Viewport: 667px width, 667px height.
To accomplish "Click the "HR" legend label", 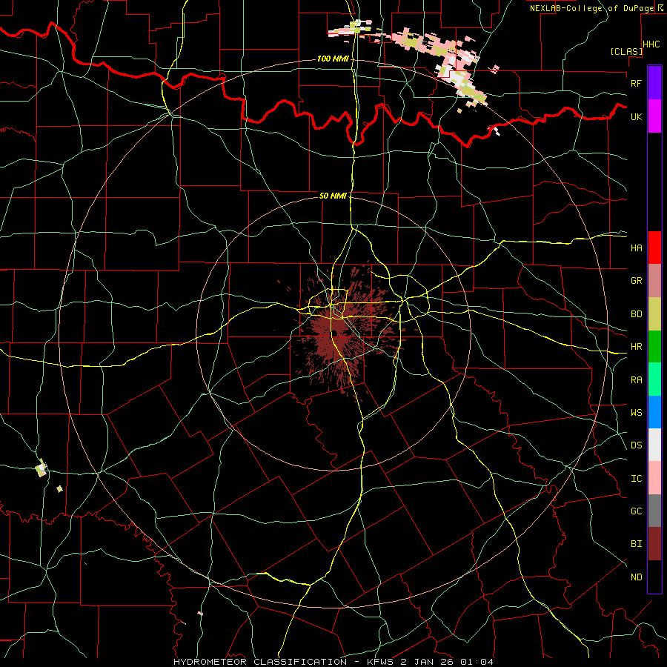I will coord(636,347).
